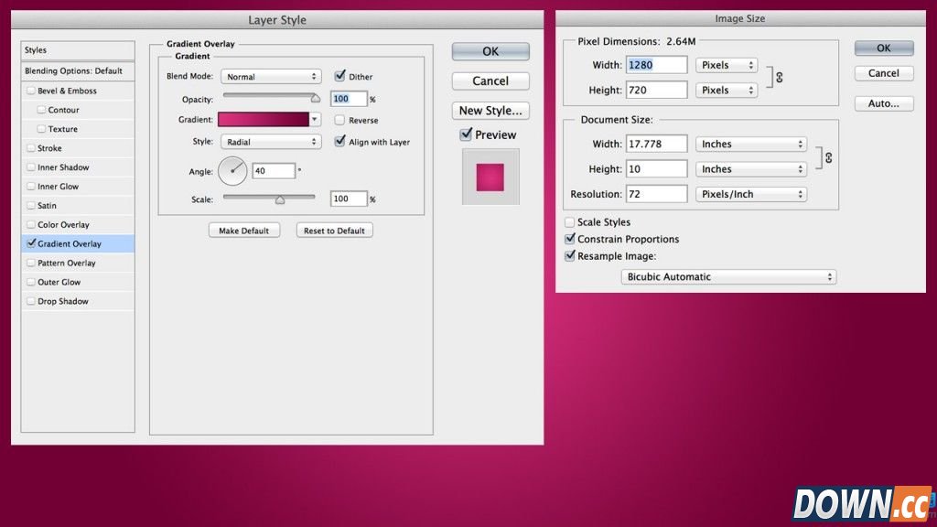The height and width of the screenshot is (527, 937).
Task: Select the Stroke style entry
Action: click(x=49, y=148)
